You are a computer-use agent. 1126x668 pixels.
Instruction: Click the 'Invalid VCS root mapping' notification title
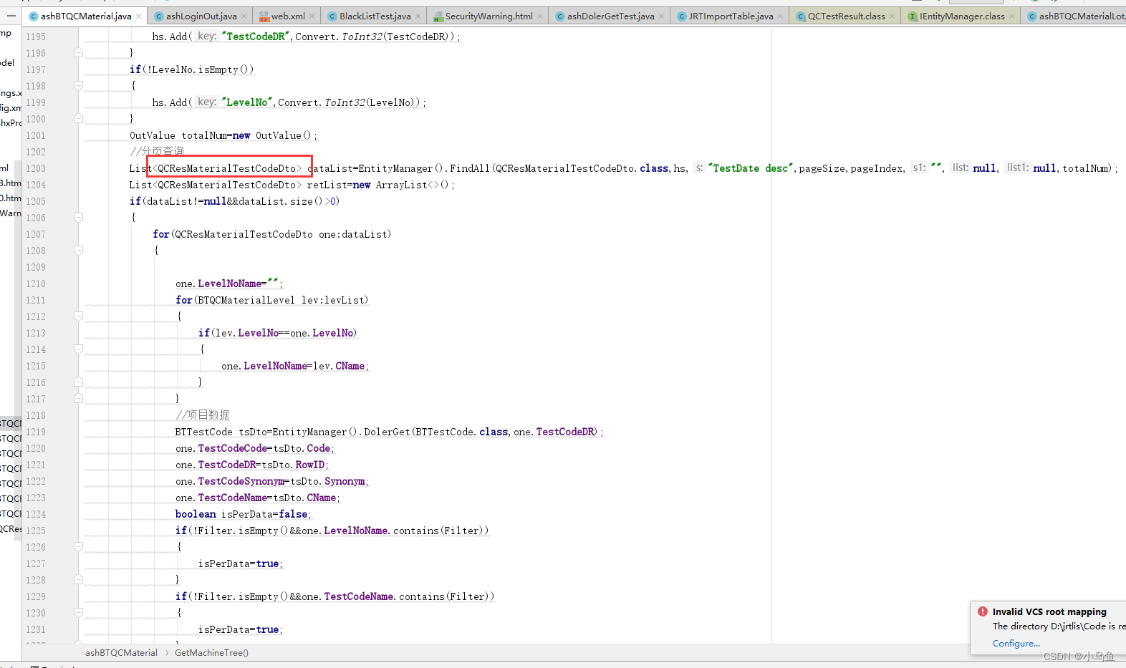click(1049, 611)
